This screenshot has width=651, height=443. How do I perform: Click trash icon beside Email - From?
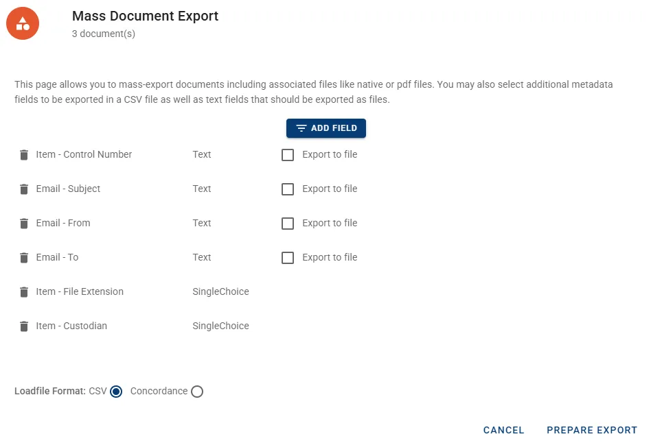pos(24,224)
